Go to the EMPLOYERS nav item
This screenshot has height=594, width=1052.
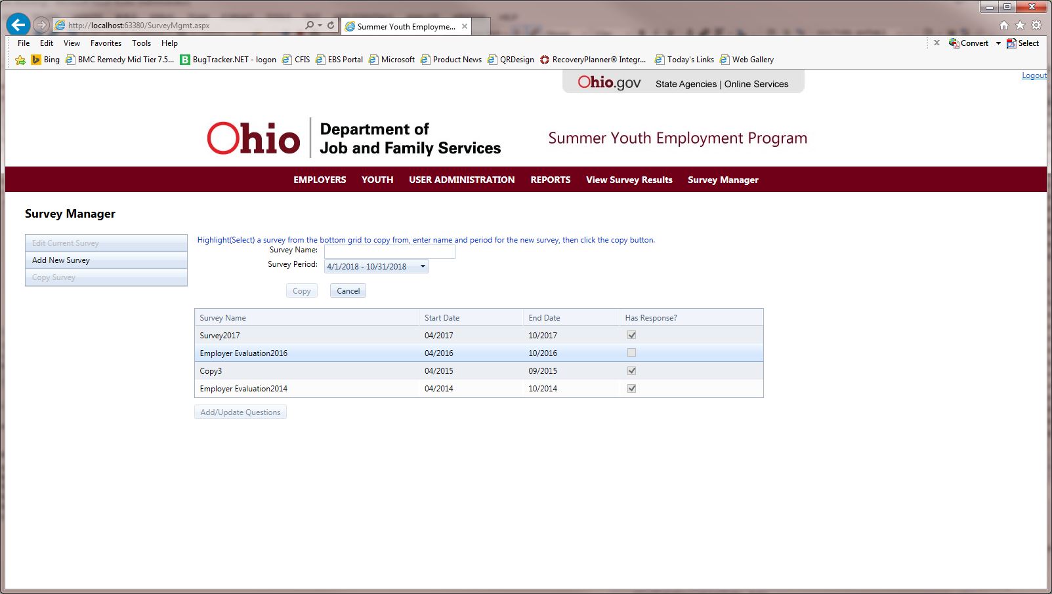[x=320, y=180]
